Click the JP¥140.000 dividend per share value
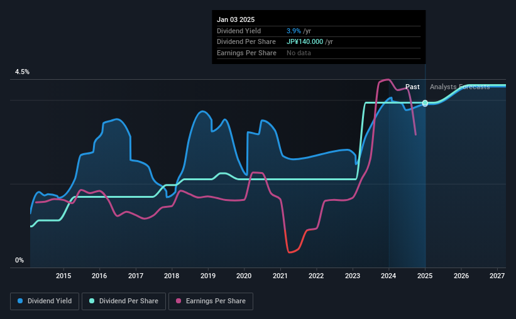The width and height of the screenshot is (516, 319). click(x=305, y=42)
